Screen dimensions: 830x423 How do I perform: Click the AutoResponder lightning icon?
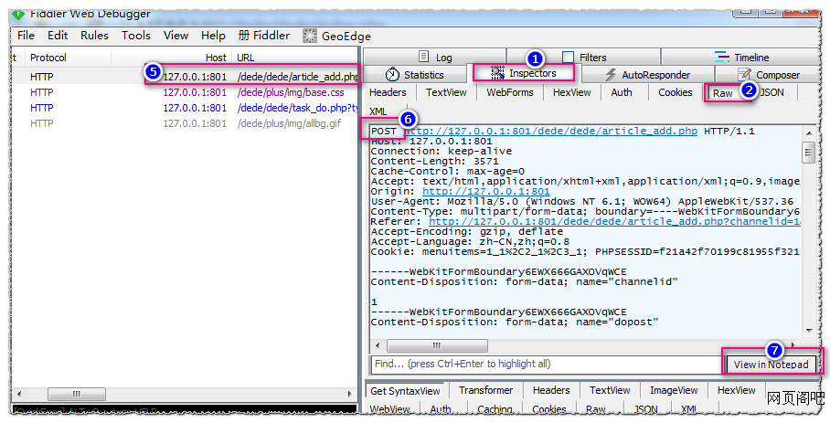[611, 75]
